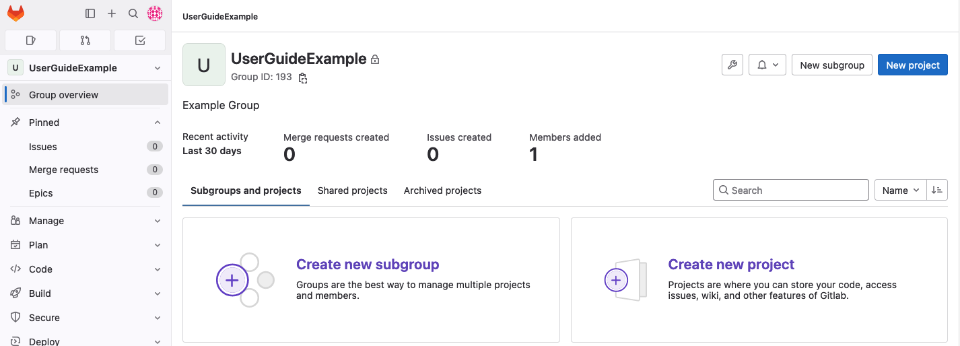Image resolution: width=960 pixels, height=346 pixels.
Task: Open assigned issues shortcut icon
Action: (x=30, y=40)
